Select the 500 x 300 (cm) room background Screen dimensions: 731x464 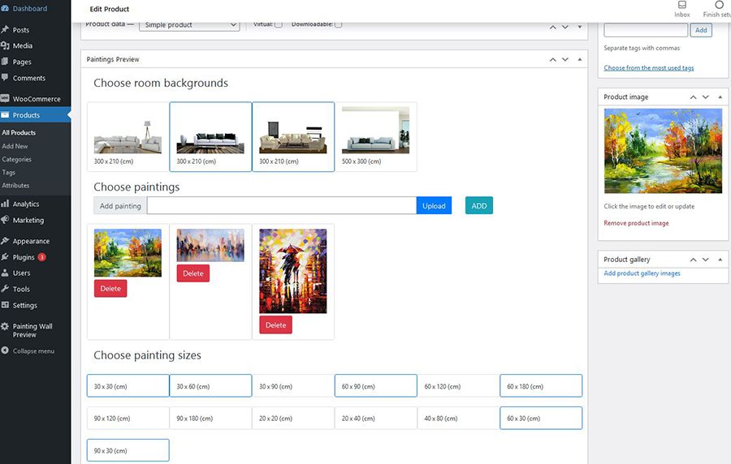[375, 136]
